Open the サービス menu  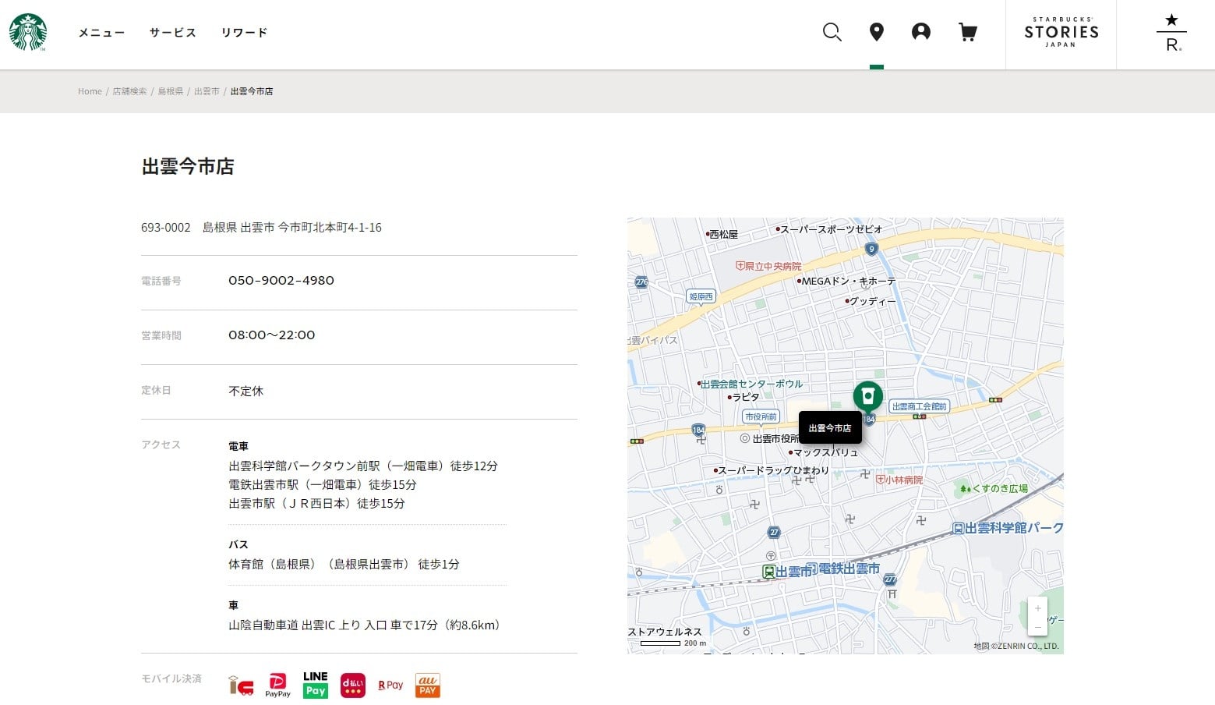[173, 33]
